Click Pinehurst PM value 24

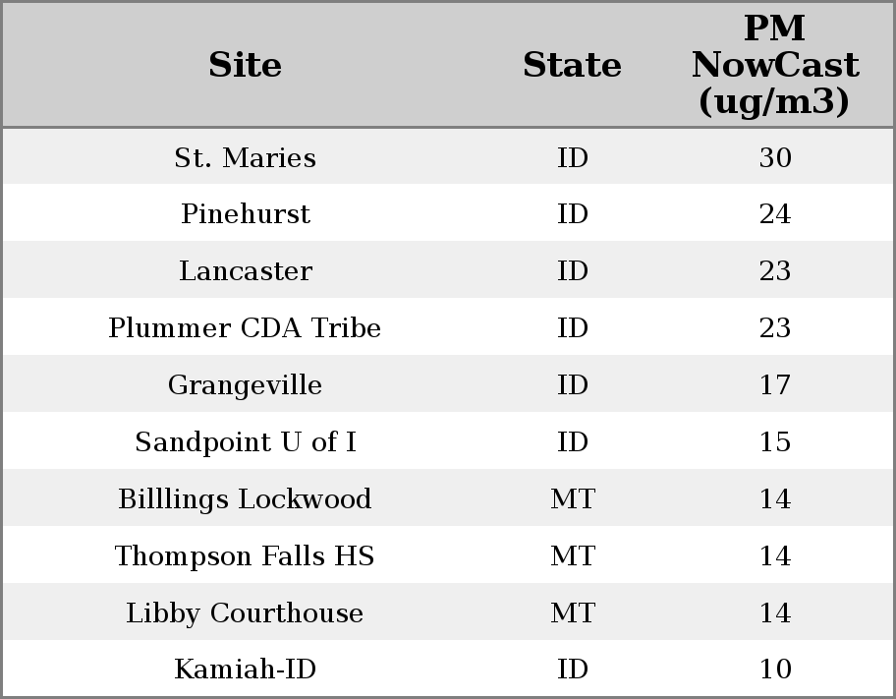coord(774,214)
